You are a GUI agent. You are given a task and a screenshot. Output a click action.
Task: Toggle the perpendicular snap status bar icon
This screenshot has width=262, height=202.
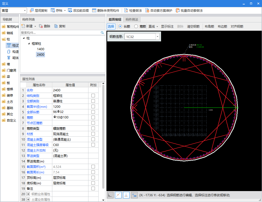[x=126, y=195]
